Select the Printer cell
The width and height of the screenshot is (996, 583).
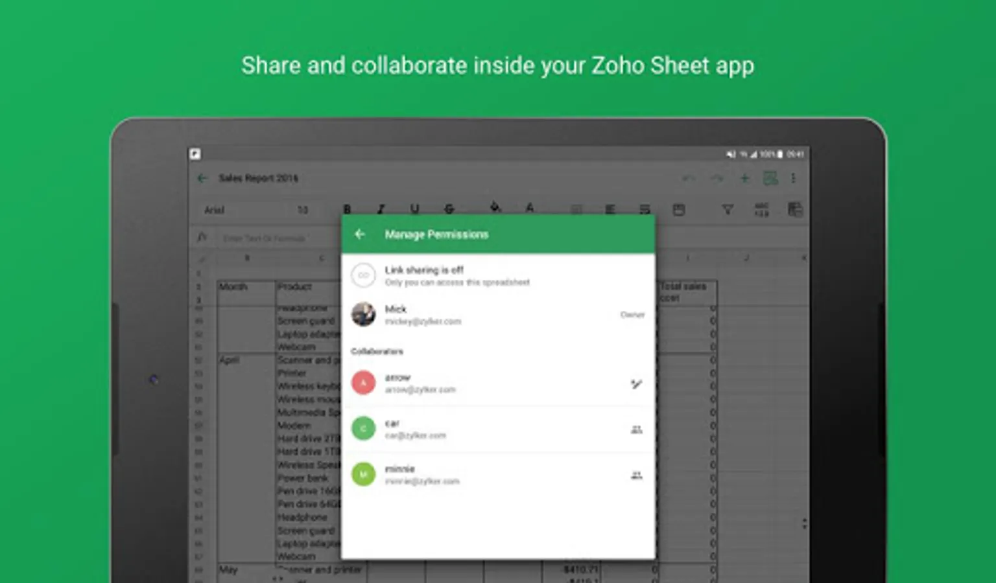click(309, 373)
